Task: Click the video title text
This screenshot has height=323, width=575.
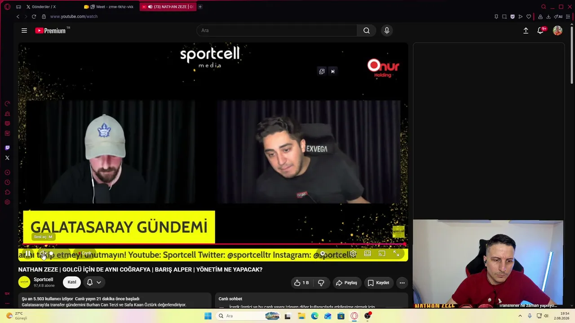Action: coord(140,270)
